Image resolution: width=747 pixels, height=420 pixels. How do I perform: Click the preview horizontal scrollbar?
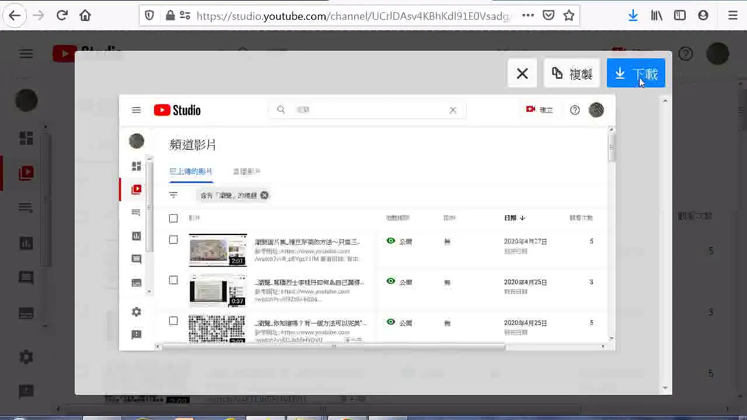(x=333, y=346)
